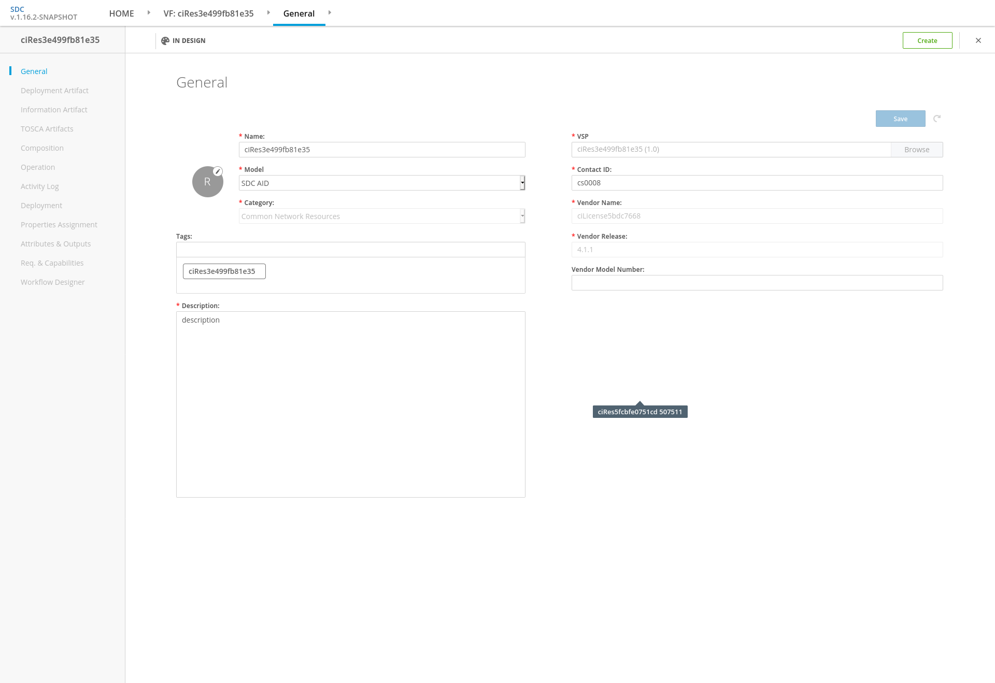This screenshot has width=995, height=683.
Task: Expand breadcrumb arrow after HOME
Action: click(149, 12)
